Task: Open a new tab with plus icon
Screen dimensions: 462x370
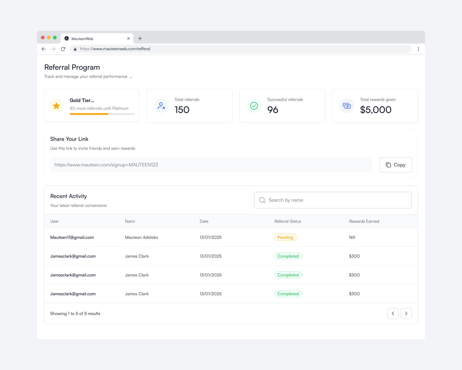Action: [x=140, y=39]
